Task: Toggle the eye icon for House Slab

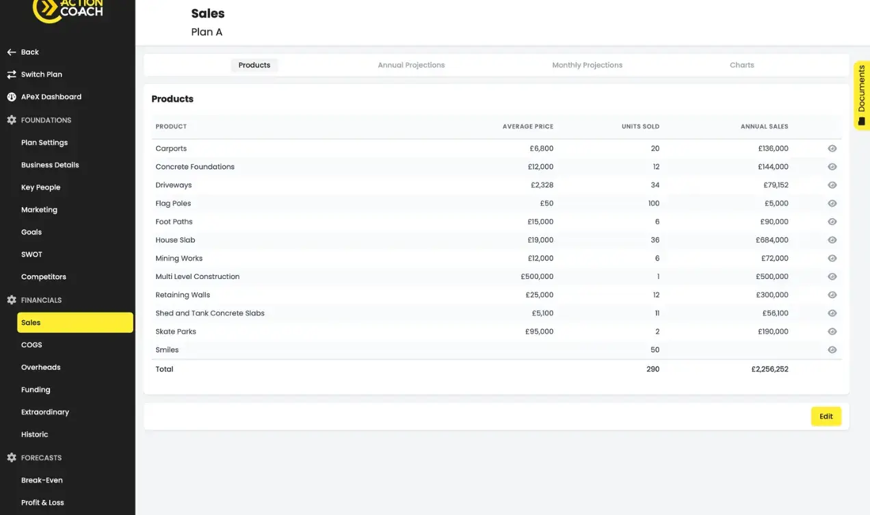Action: [x=832, y=240]
